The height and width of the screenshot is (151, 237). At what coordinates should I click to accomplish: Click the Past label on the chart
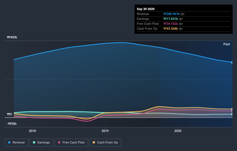(x=227, y=44)
